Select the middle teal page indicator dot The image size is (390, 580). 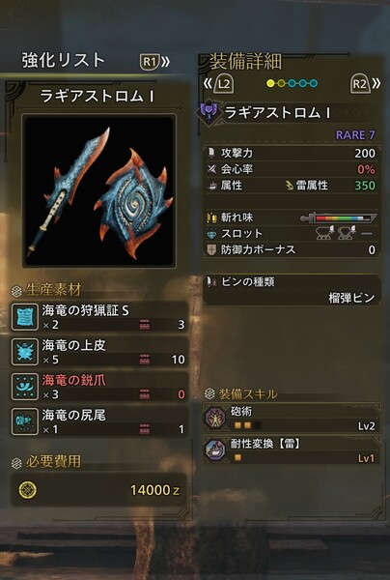point(302,83)
